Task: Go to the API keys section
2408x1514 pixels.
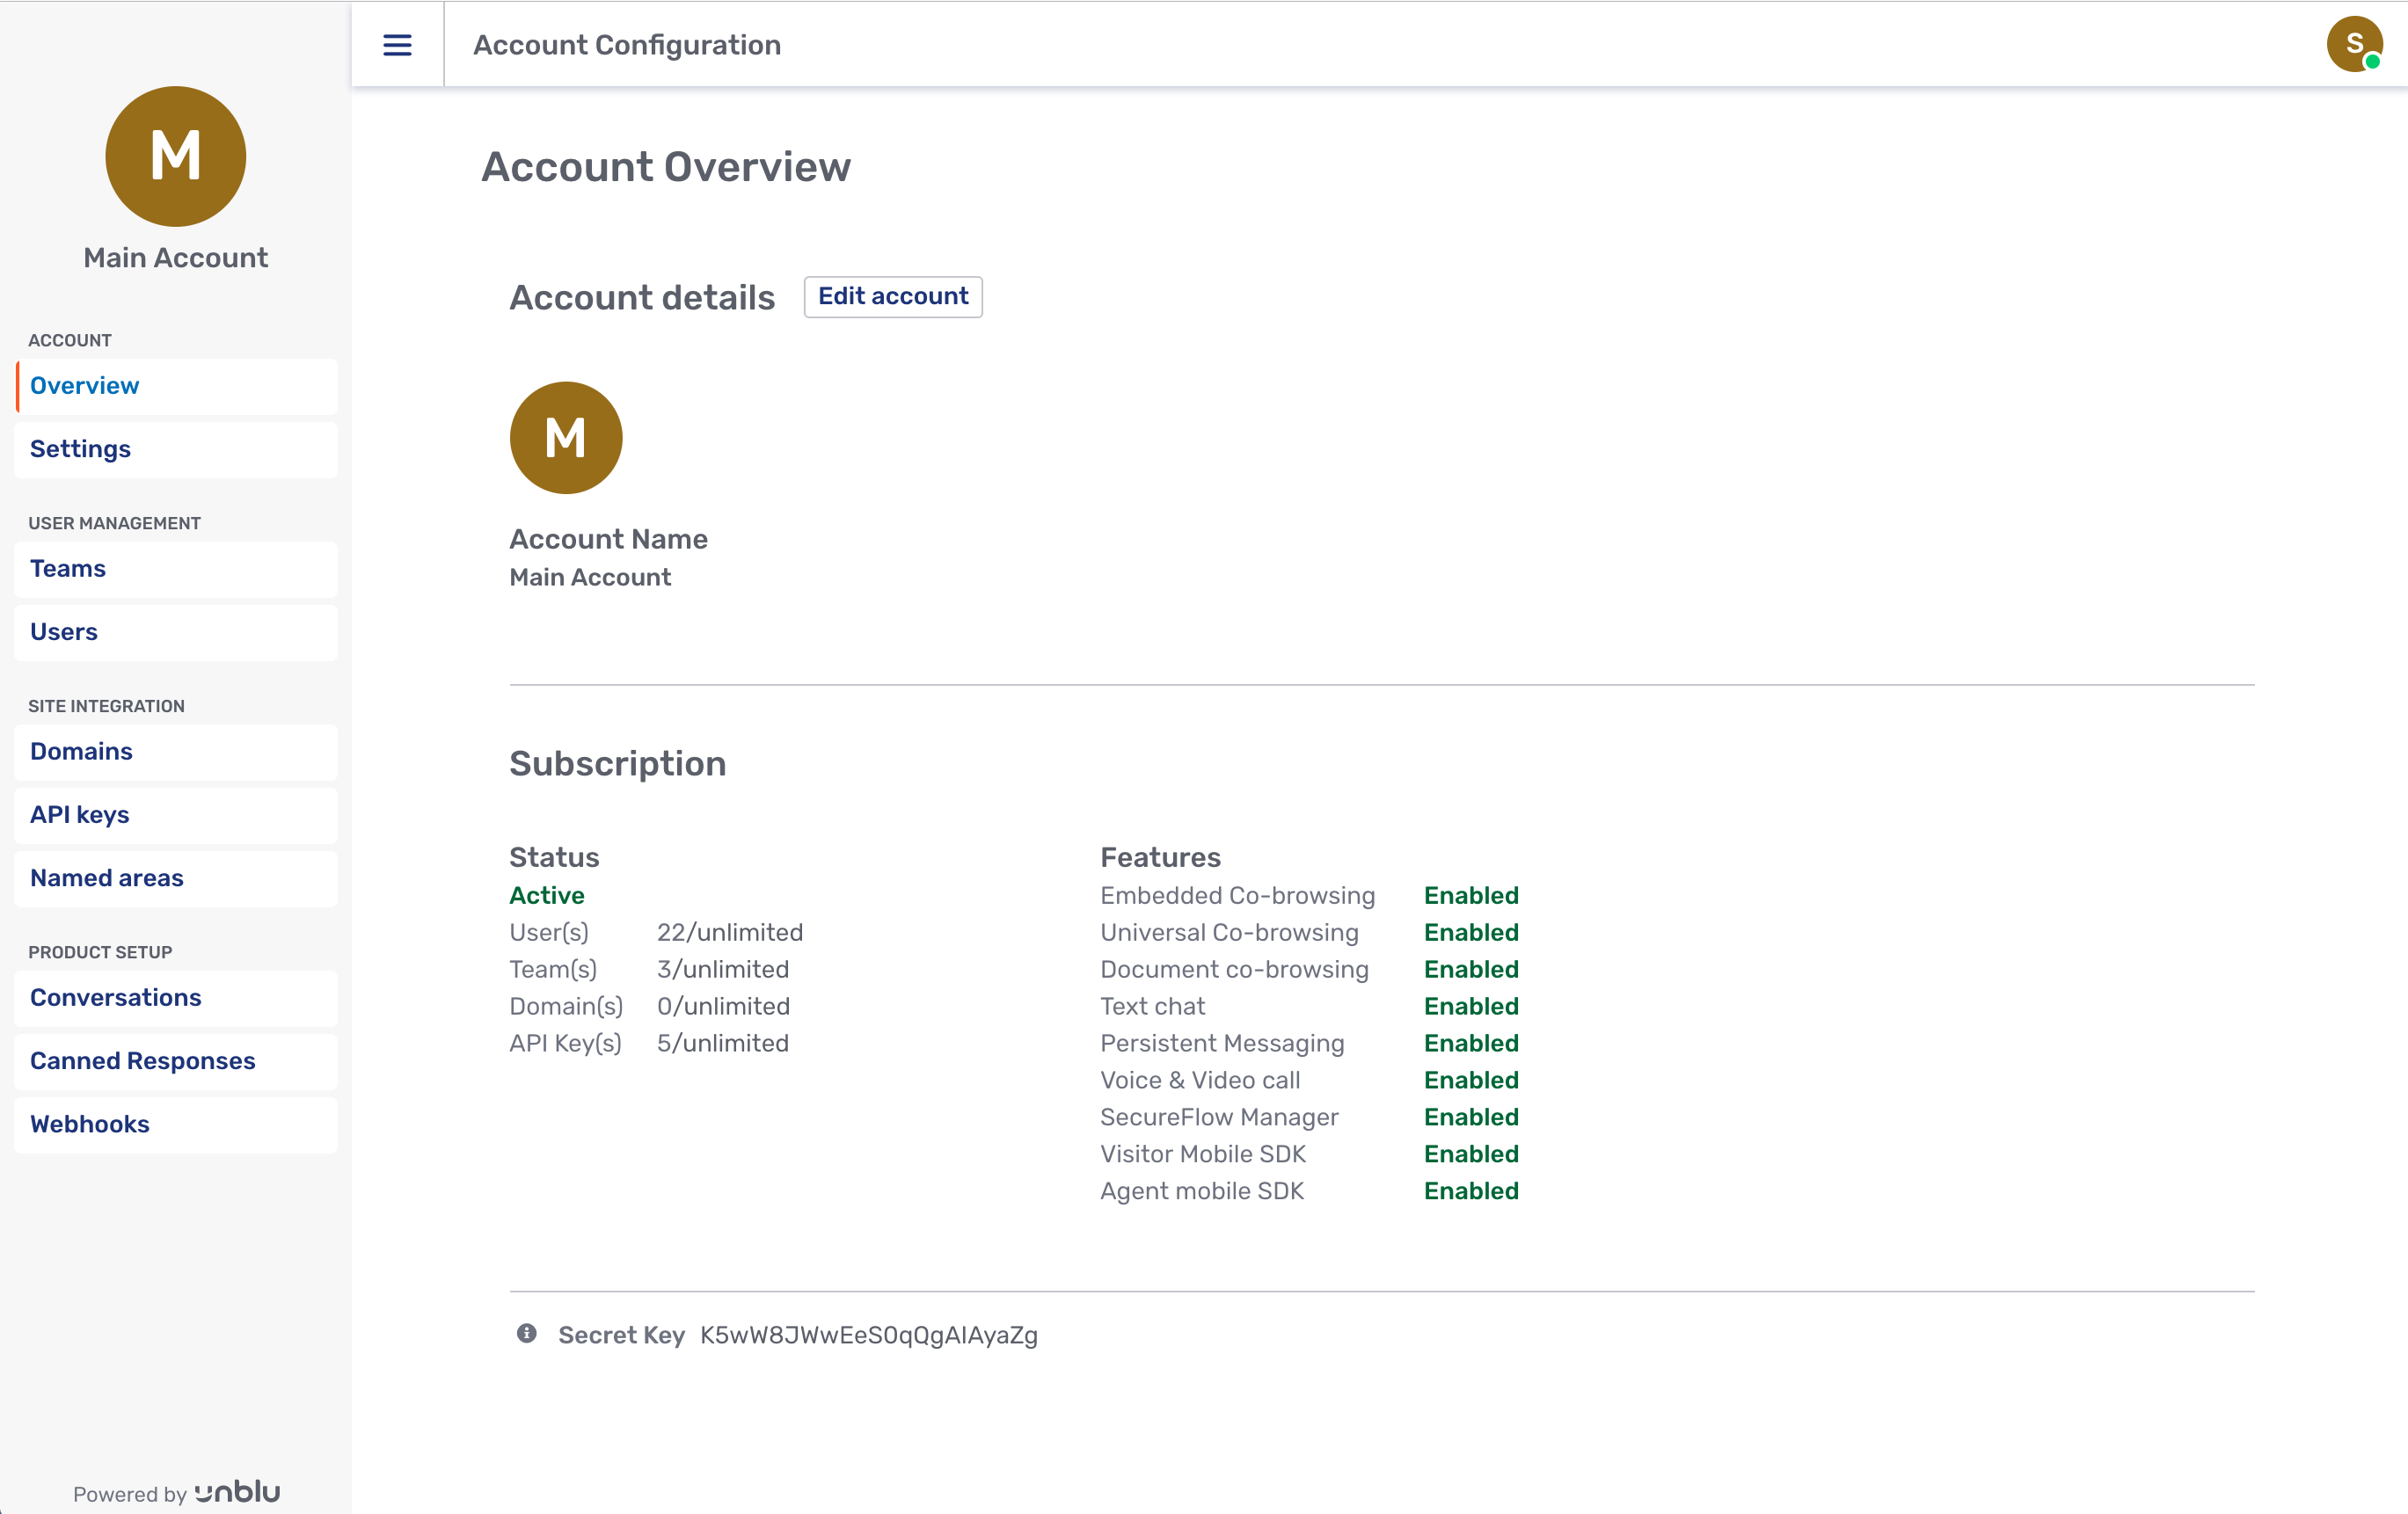Action: [79, 814]
